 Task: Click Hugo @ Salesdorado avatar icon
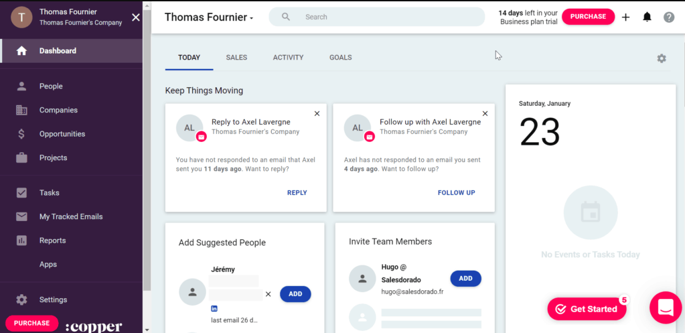click(363, 278)
